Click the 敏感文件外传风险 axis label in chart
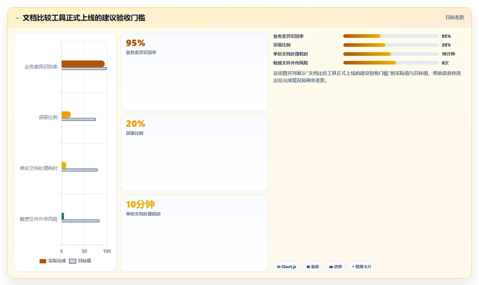Image resolution: width=479 pixels, height=285 pixels. click(x=39, y=219)
